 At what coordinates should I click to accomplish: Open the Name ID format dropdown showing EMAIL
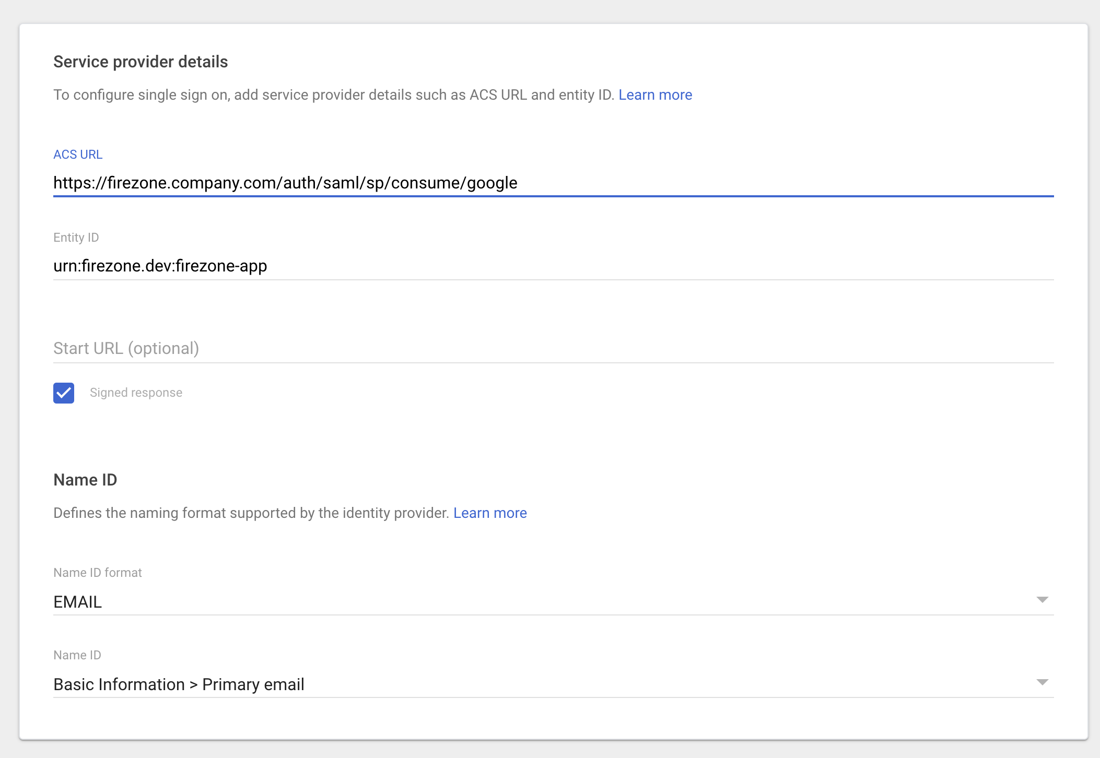point(543,602)
